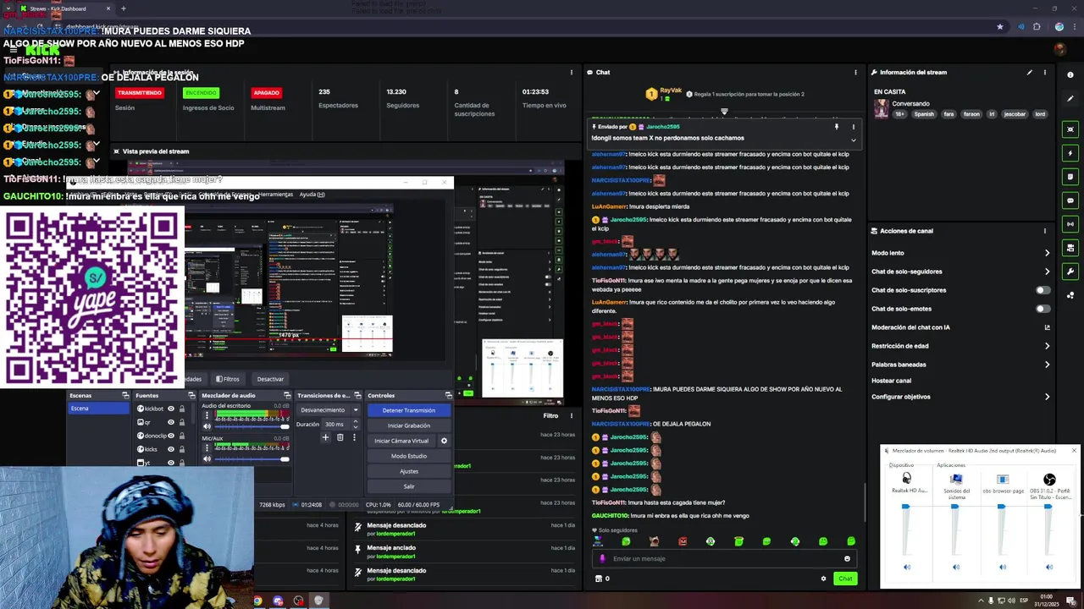
Task: Click OBS app icon in volume mixer
Action: [x=1049, y=480]
